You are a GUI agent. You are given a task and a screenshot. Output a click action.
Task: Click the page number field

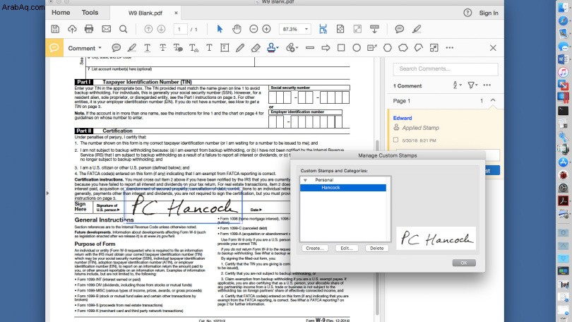[180, 29]
